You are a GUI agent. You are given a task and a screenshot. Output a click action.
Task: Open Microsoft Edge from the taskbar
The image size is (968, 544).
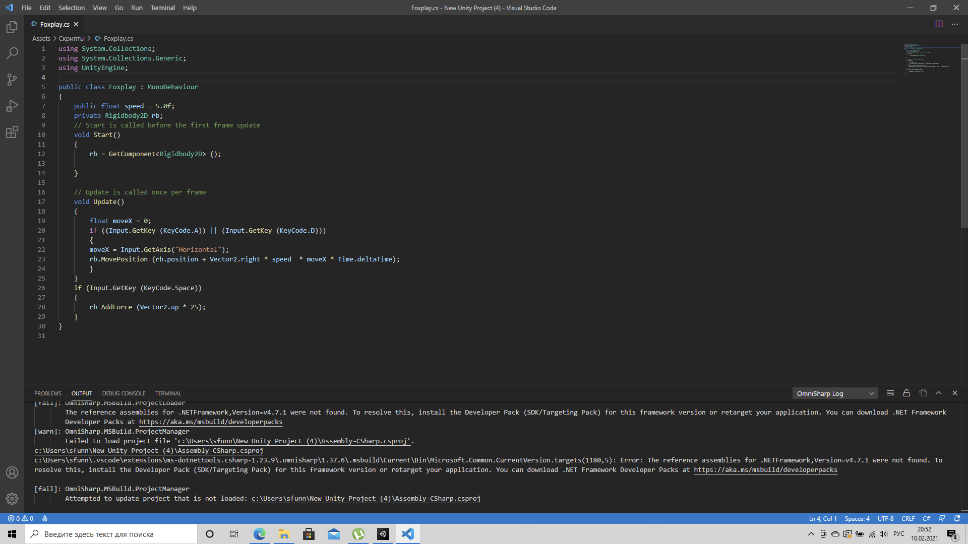259,534
